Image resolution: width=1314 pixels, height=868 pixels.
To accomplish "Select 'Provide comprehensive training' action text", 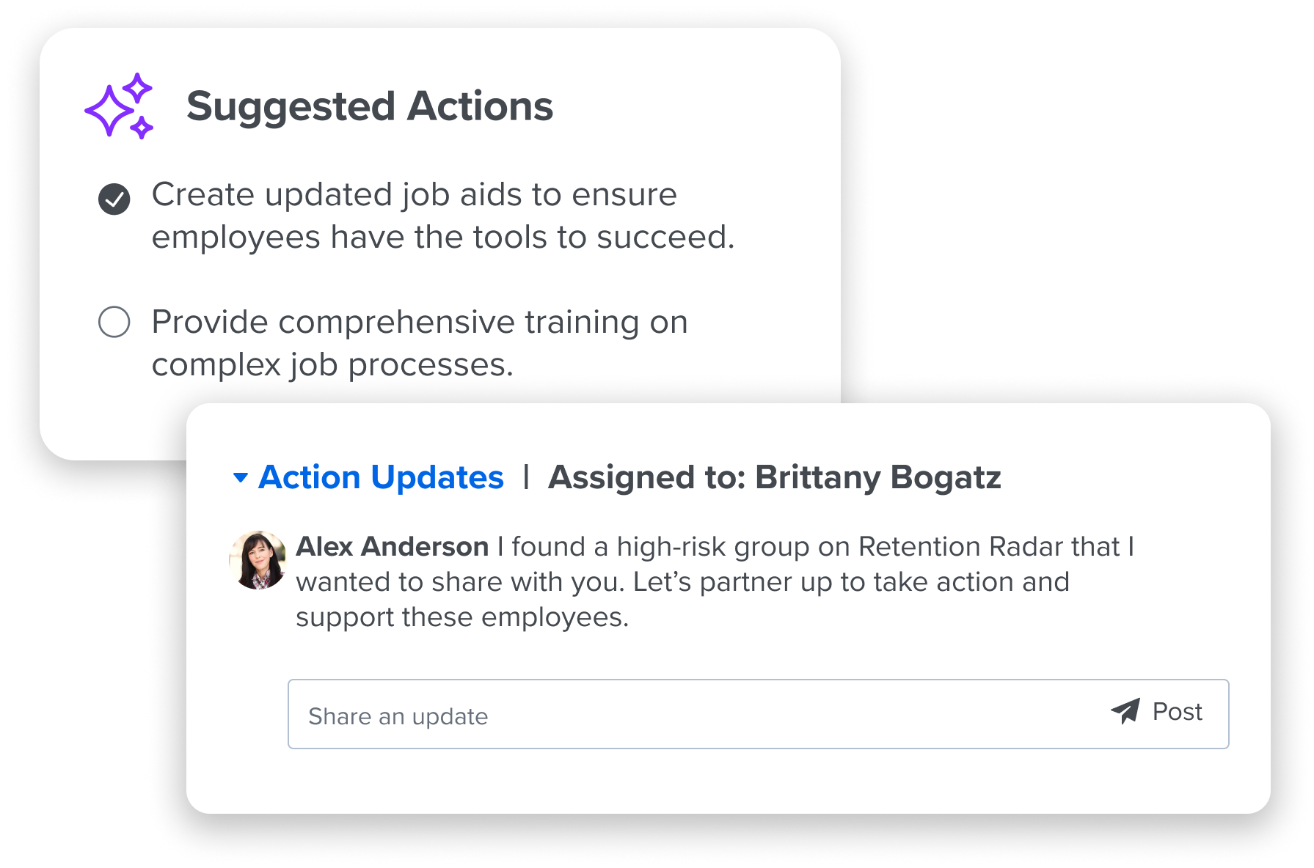I will 419,323.
